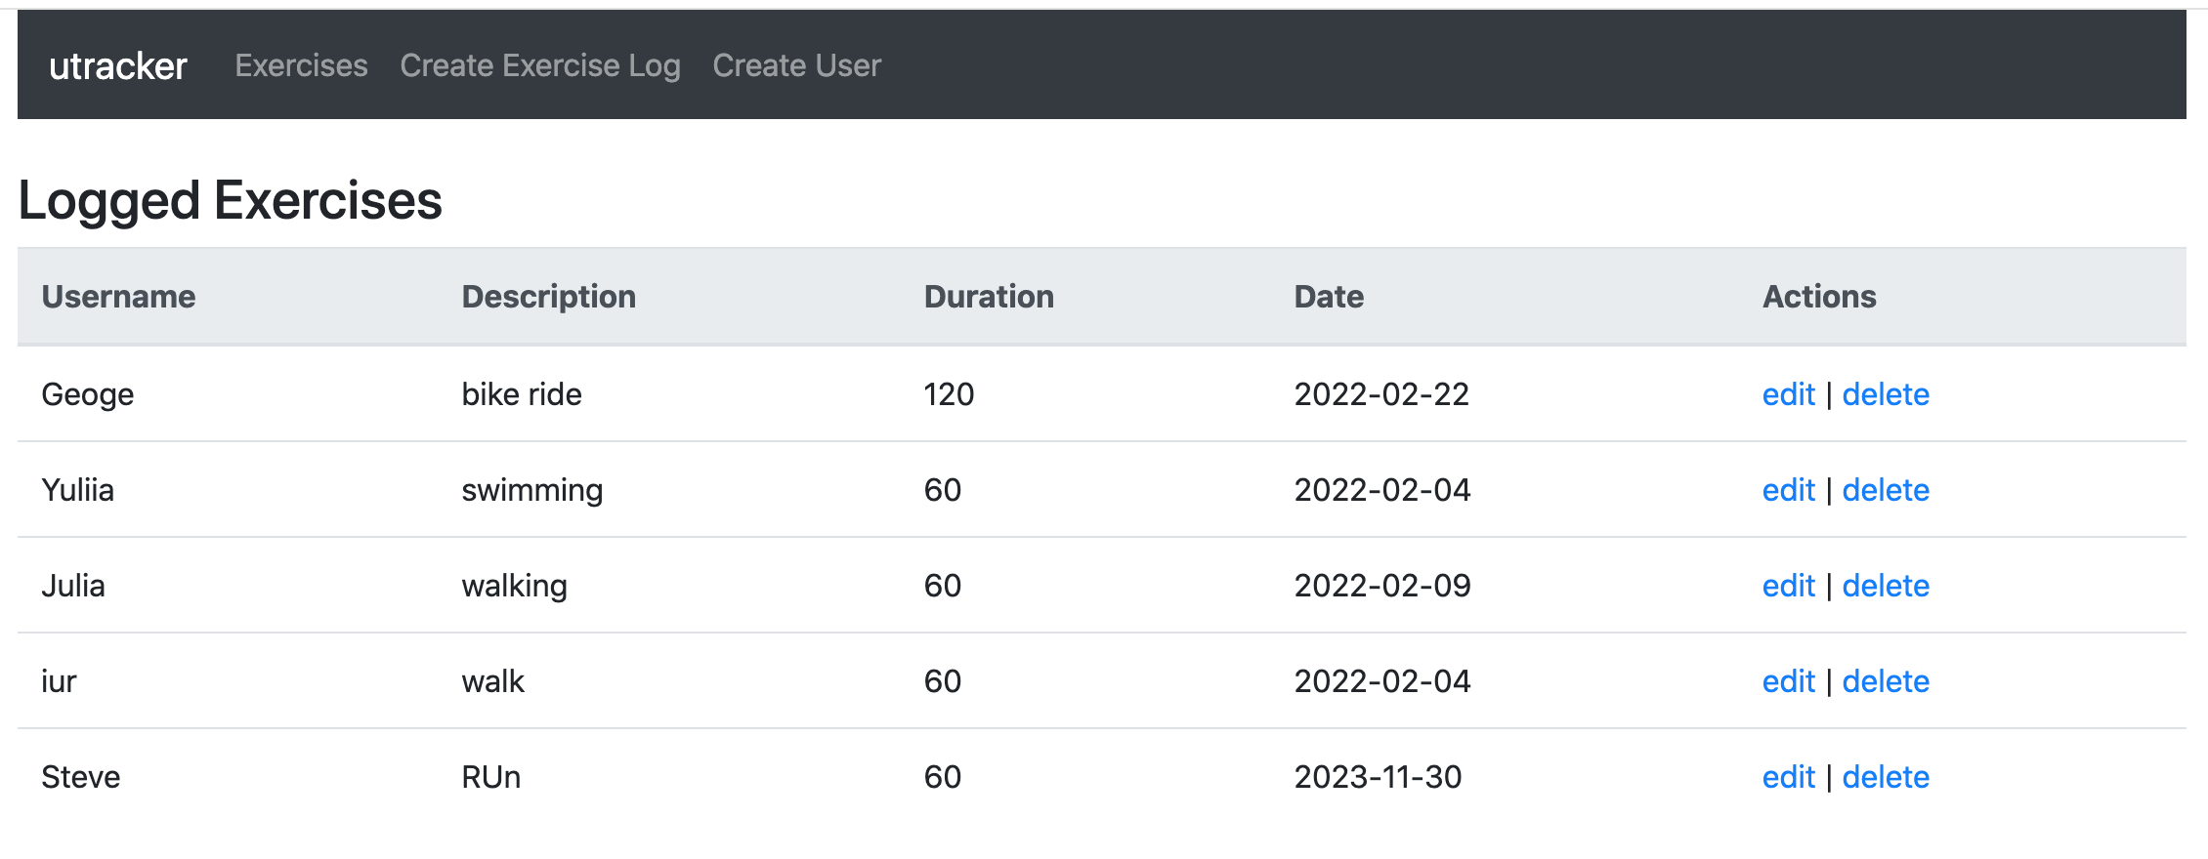Edit Geoge's bike ride entry
The width and height of the screenshot is (2208, 859).
tap(1788, 394)
